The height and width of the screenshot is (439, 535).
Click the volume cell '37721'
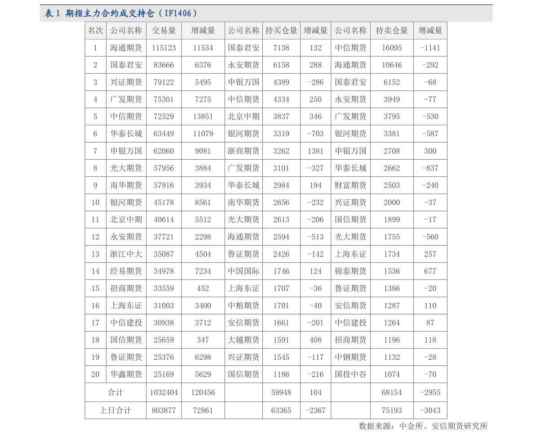[164, 237]
